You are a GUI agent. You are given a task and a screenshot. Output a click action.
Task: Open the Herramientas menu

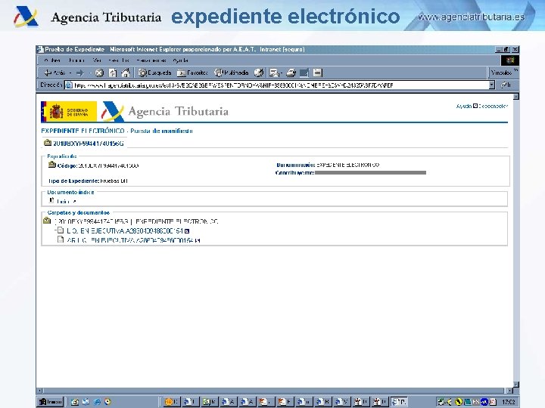click(x=151, y=60)
